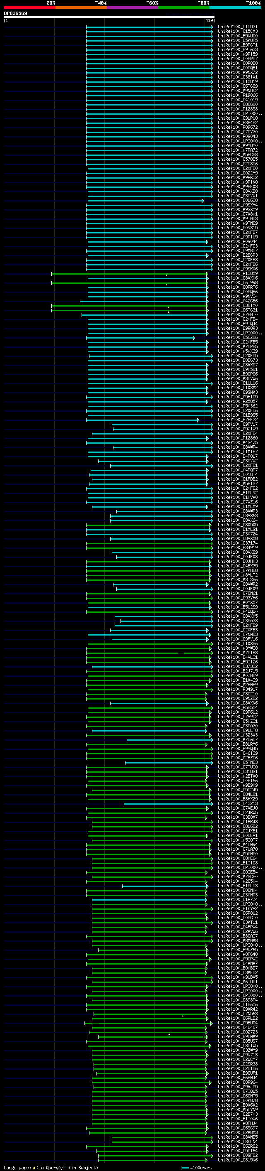Select hit label UniRef100_C6T9R8
265x1171 pixels.
point(237,282)
